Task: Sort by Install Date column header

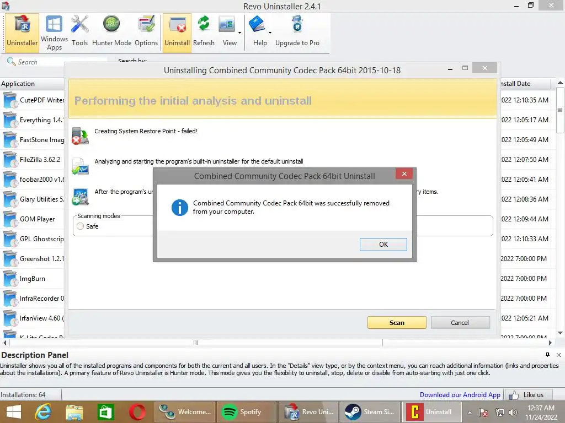Action: pos(525,84)
